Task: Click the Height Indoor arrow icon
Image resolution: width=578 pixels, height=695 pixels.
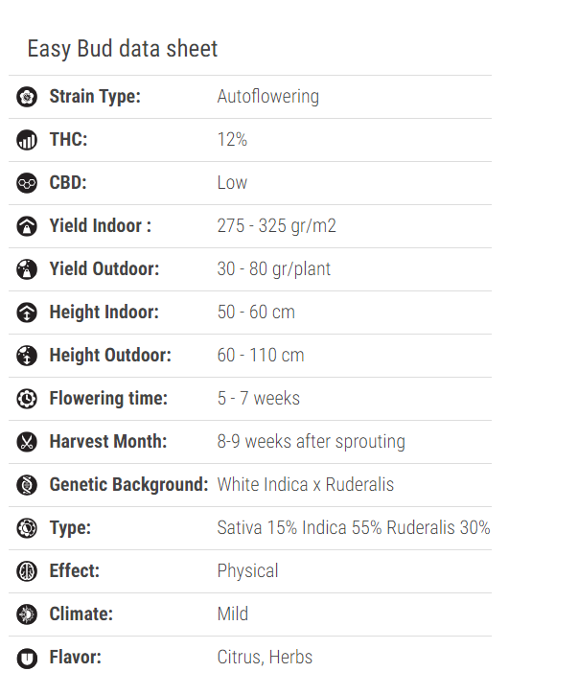Action: tap(27, 313)
